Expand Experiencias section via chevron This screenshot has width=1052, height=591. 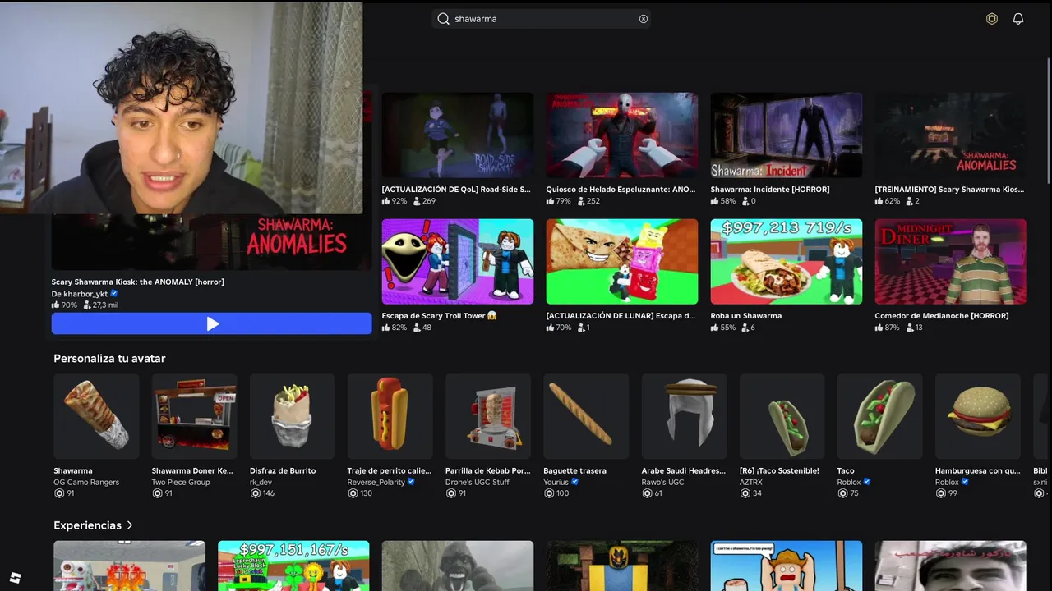click(130, 525)
